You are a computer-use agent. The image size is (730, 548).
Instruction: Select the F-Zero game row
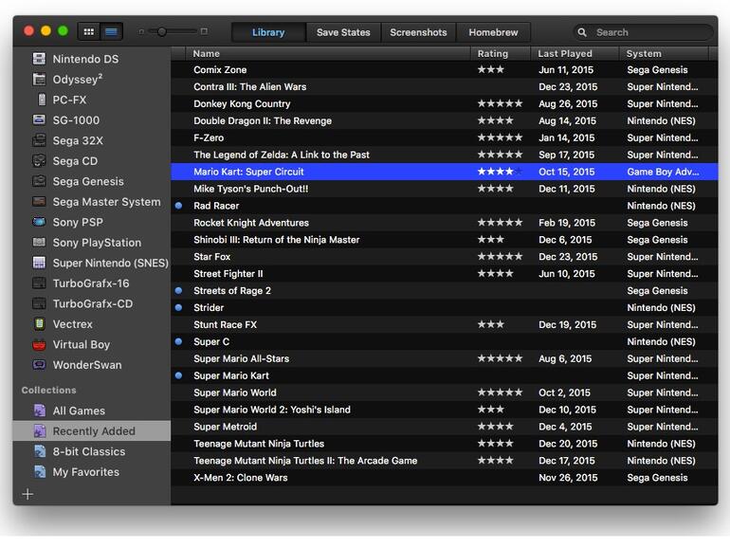tap(444, 137)
